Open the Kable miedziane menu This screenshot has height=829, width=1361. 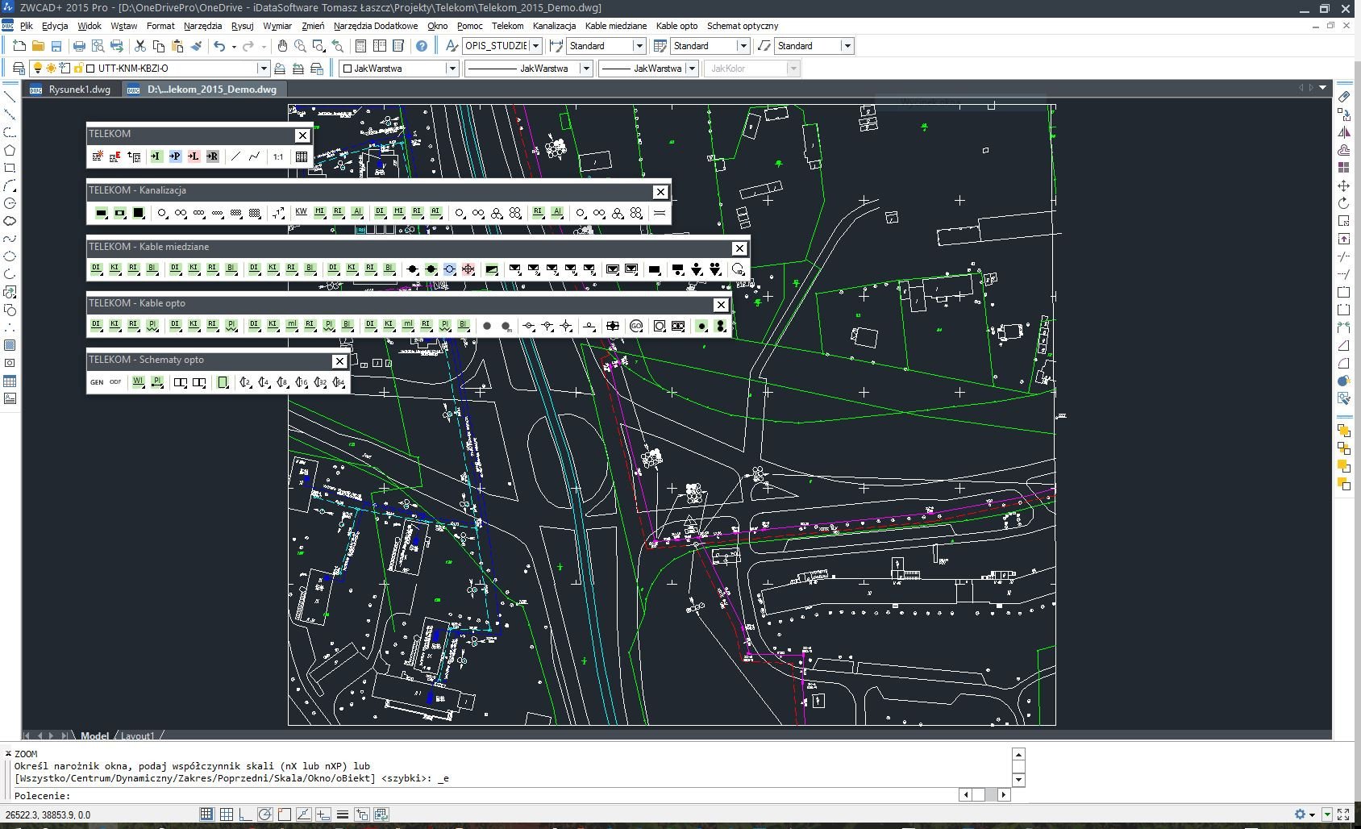click(616, 26)
